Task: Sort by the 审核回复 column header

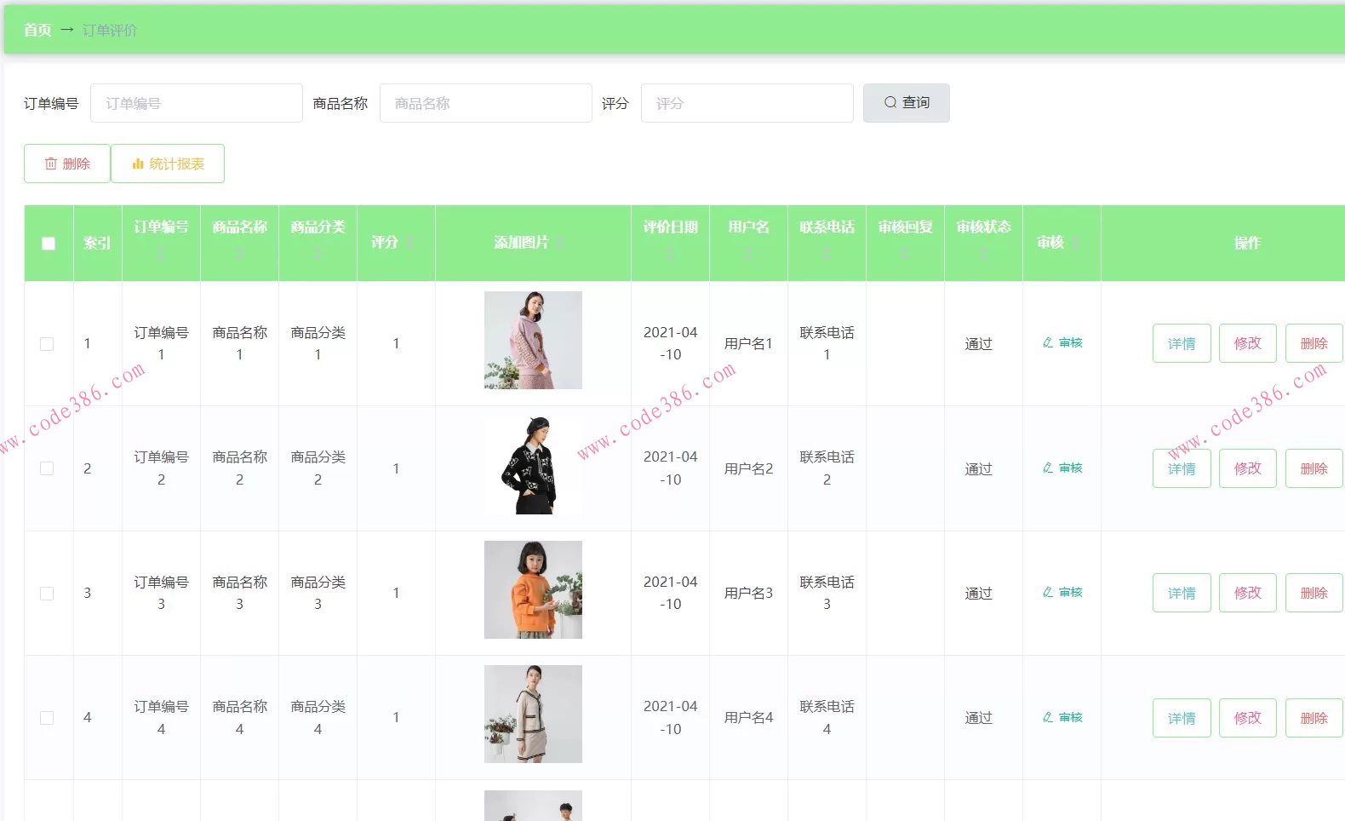Action: pos(905,242)
